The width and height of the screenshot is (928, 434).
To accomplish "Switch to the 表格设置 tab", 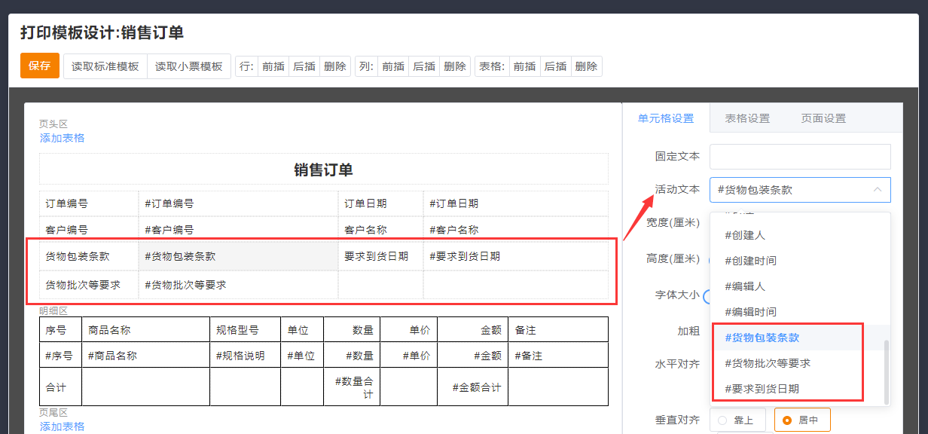I will point(747,118).
